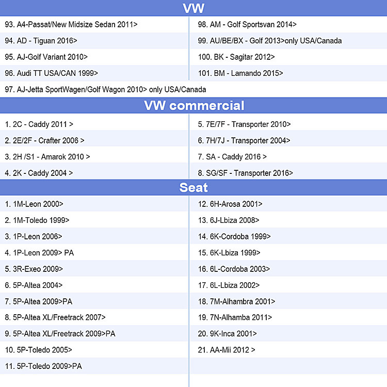387x387 pixels.
Task: Select 2E/2F - Crafter 2006 row
Action: point(94,140)
